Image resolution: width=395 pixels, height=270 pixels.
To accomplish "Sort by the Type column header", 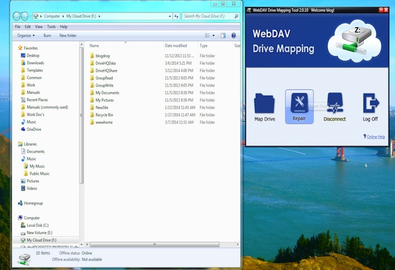I will [203, 46].
